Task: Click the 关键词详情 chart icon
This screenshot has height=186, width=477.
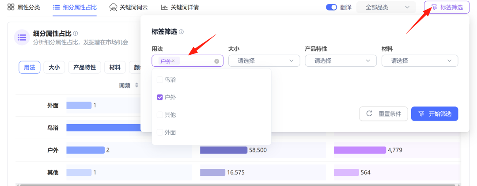Action: pos(164,8)
